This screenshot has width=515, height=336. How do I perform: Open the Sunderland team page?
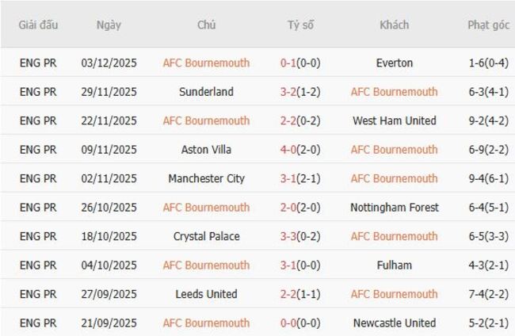coord(206,92)
